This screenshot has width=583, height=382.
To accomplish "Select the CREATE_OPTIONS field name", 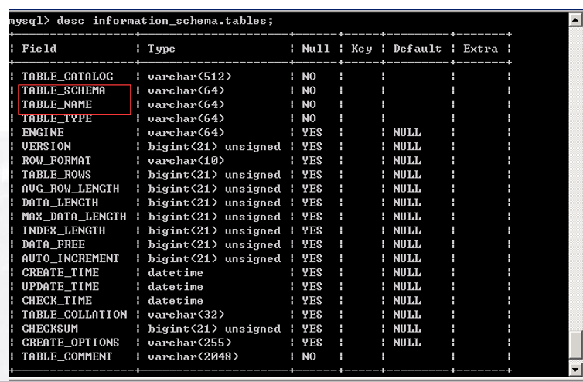I will (70, 343).
